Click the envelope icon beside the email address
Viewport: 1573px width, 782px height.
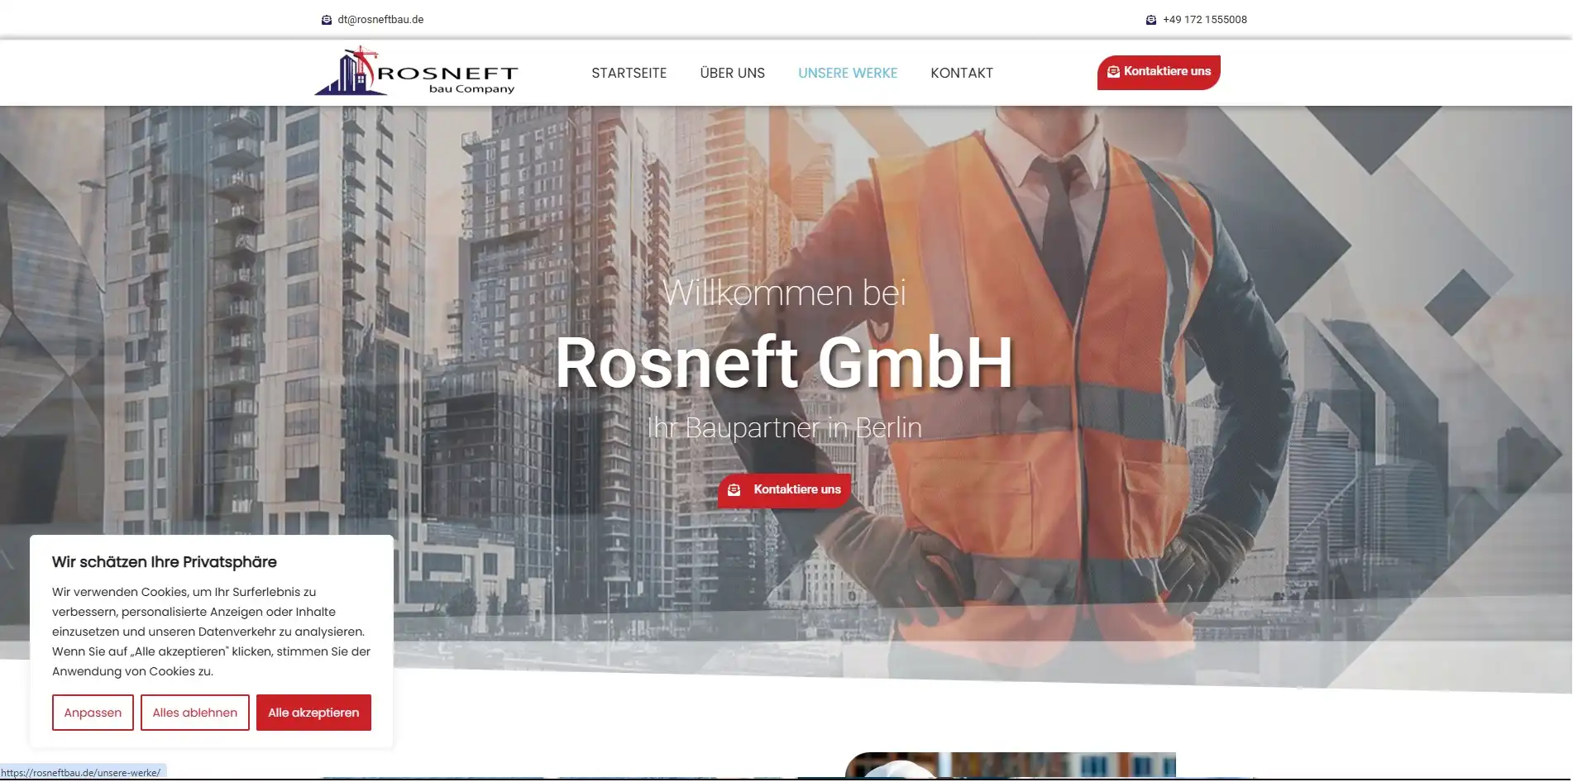(326, 20)
